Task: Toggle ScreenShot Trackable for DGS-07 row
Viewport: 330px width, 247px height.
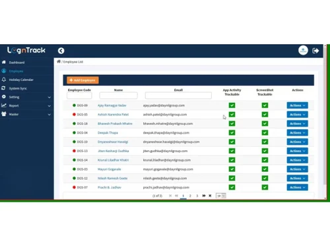Action: 265,187
